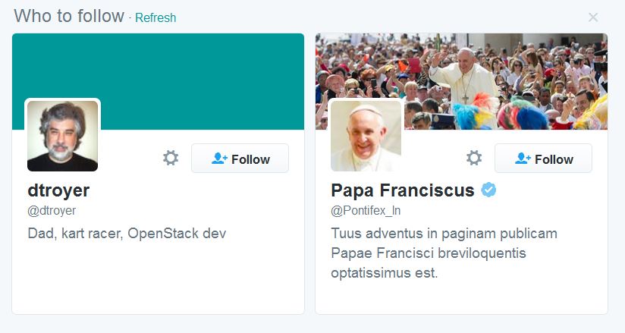Visit the @Pontifex_ln handle
625x333 pixels.
point(366,211)
